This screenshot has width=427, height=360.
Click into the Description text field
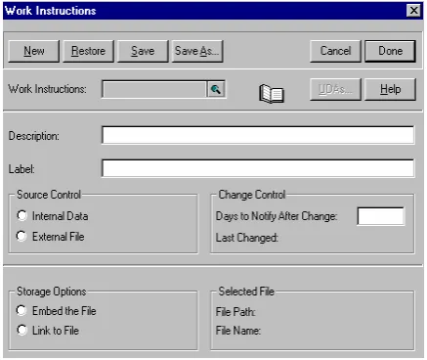point(258,135)
